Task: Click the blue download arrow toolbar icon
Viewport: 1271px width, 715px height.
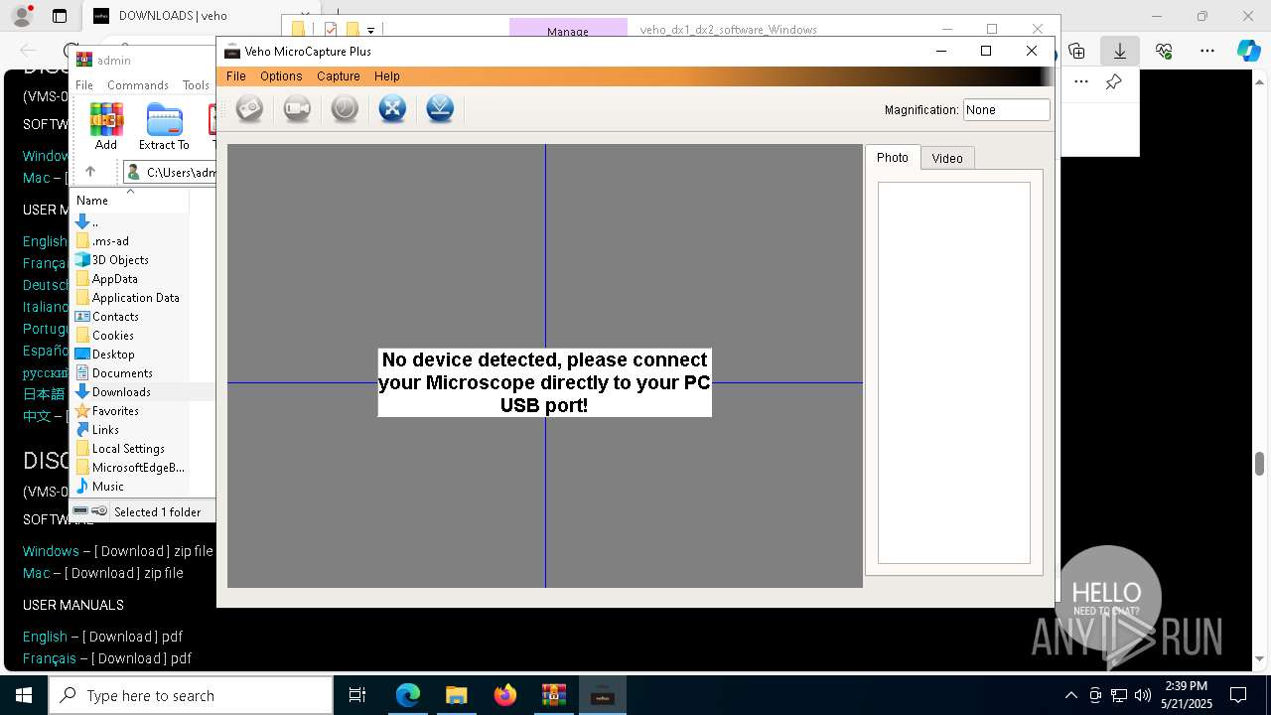Action: tap(440, 108)
